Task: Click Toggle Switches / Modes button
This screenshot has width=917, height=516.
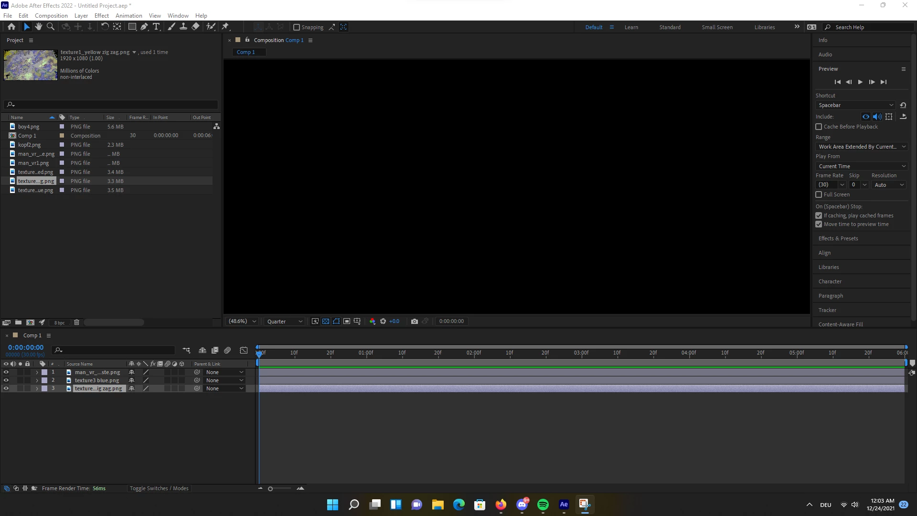Action: point(159,488)
